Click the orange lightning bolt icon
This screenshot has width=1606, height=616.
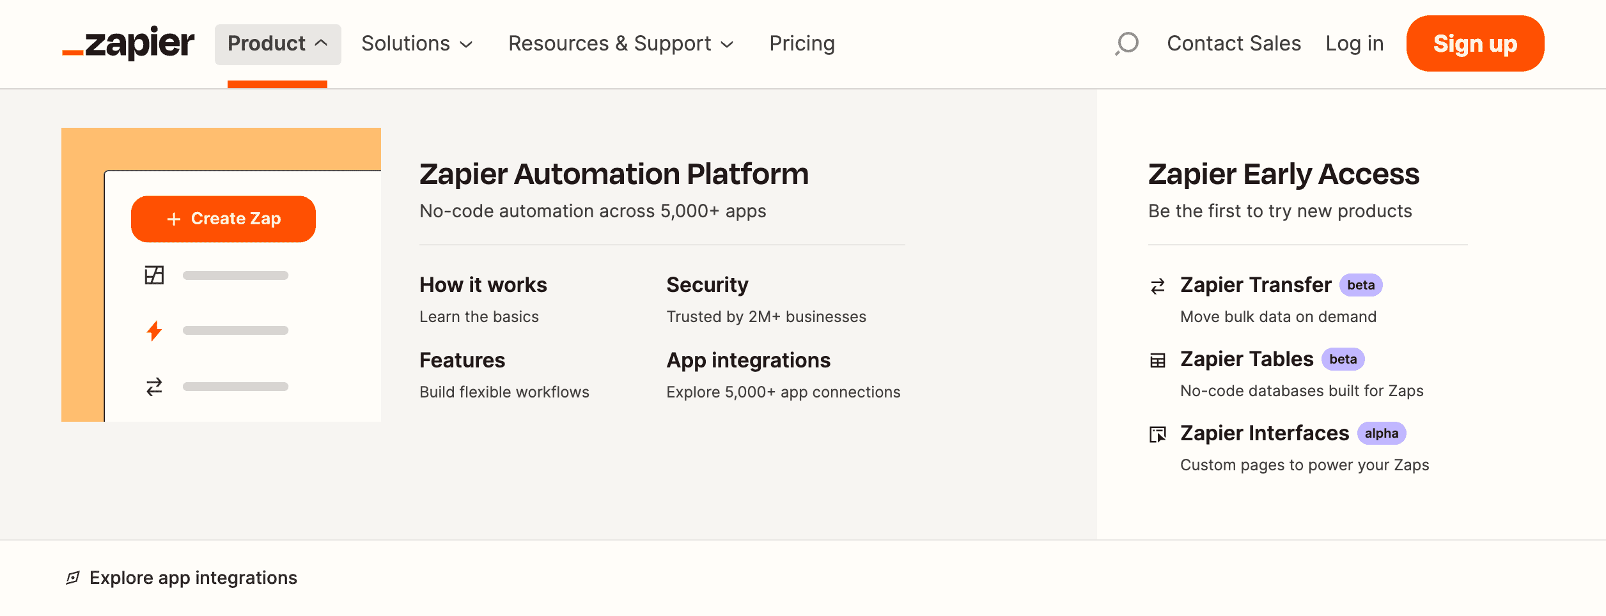[x=154, y=330]
